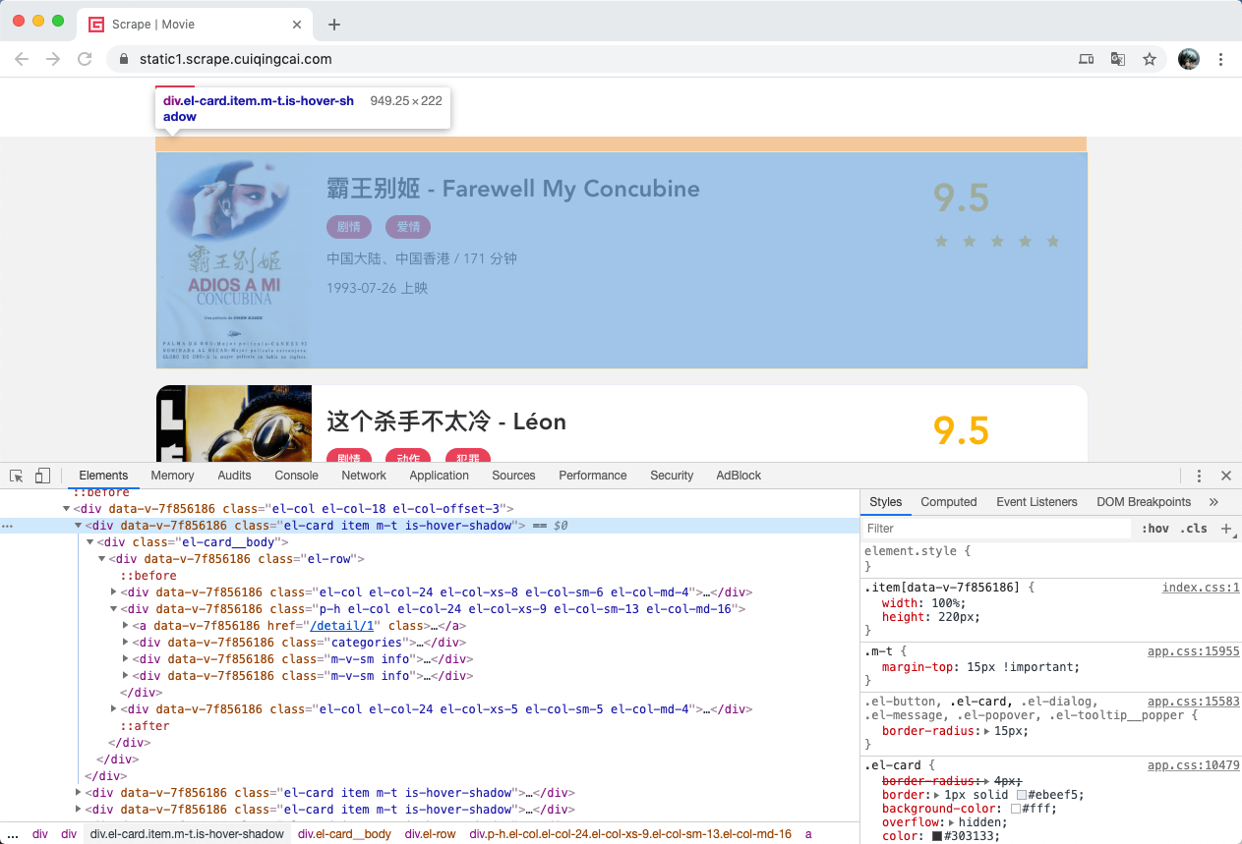Click the Farewell My Concubine poster thumbnail

click(x=234, y=260)
